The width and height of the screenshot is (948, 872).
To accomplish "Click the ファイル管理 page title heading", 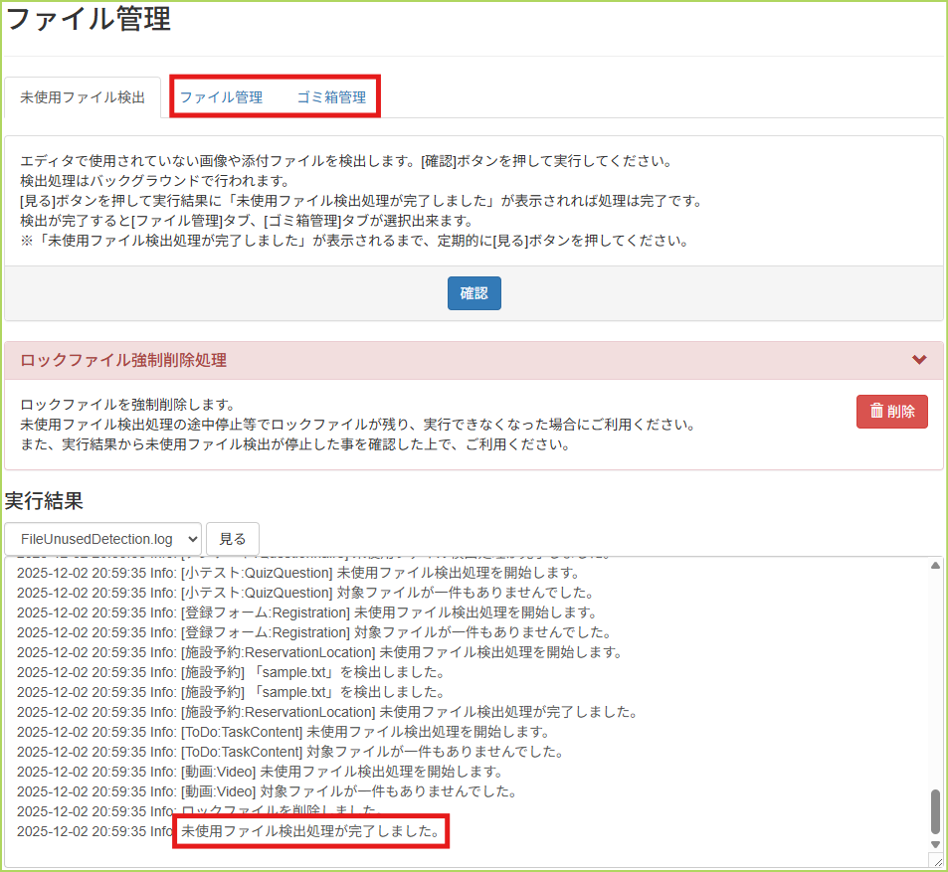I will point(88,20).
